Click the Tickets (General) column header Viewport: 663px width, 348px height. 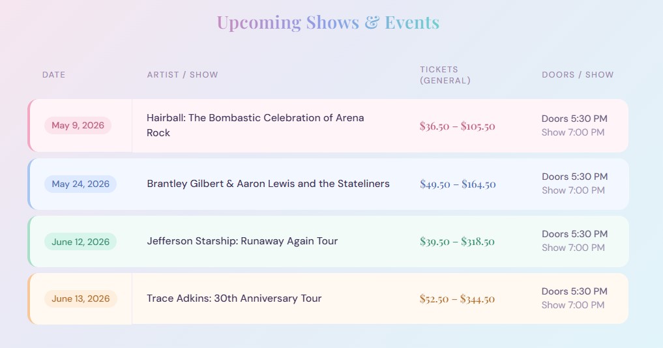pos(445,75)
